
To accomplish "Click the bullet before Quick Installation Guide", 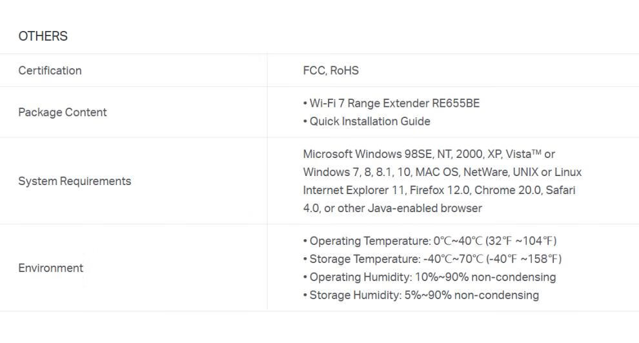I will click(x=305, y=121).
